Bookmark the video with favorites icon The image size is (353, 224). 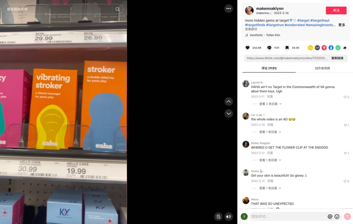tap(287, 48)
